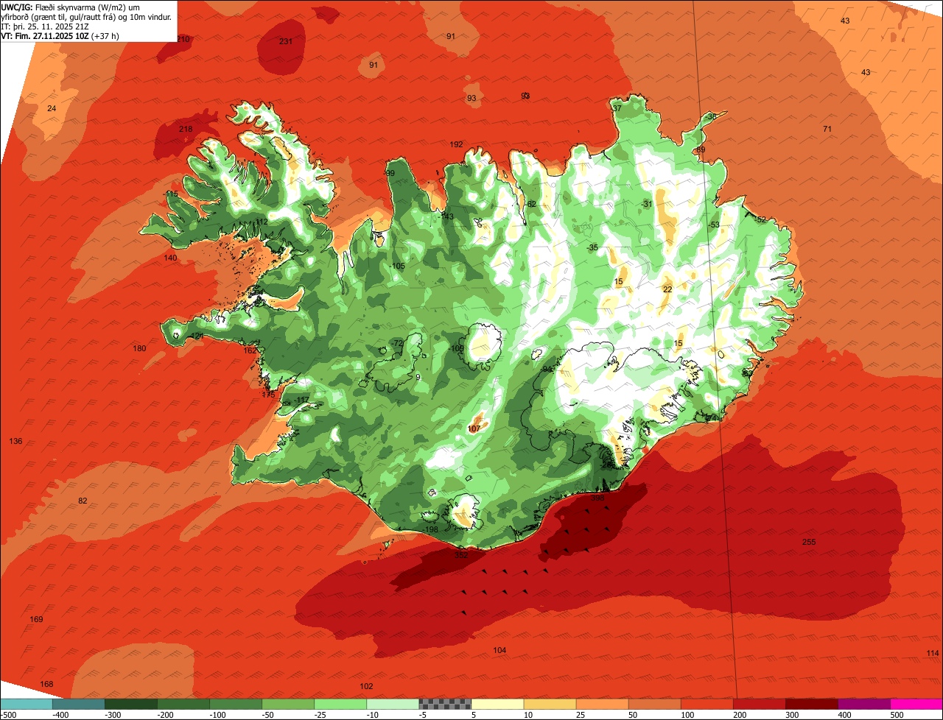Click the map value -72
Screen dimensions: 943x720
(396, 343)
